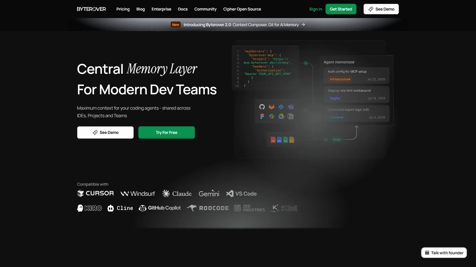Open the Docs link

pyautogui.click(x=183, y=9)
